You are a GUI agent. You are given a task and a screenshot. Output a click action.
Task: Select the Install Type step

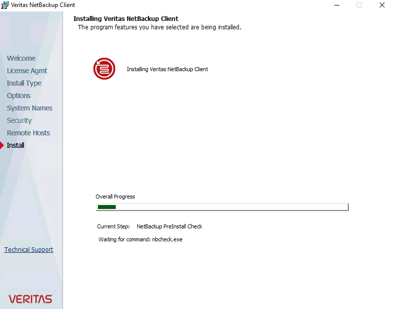click(24, 83)
